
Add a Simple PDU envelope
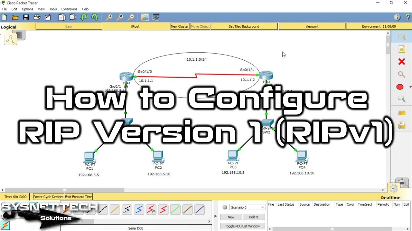401,113
